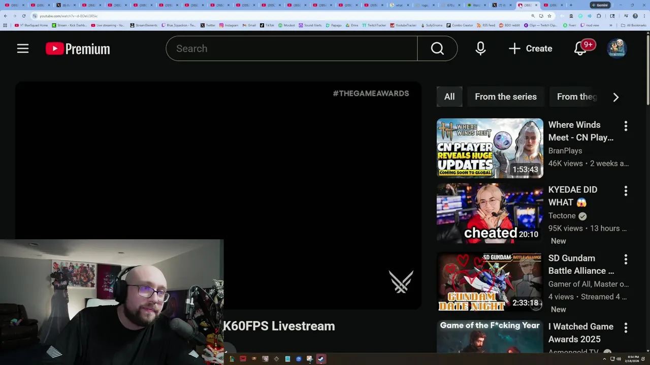Screen dimensions: 650x365
Task: Open Game of the Year thumbnail
Action: 490,337
